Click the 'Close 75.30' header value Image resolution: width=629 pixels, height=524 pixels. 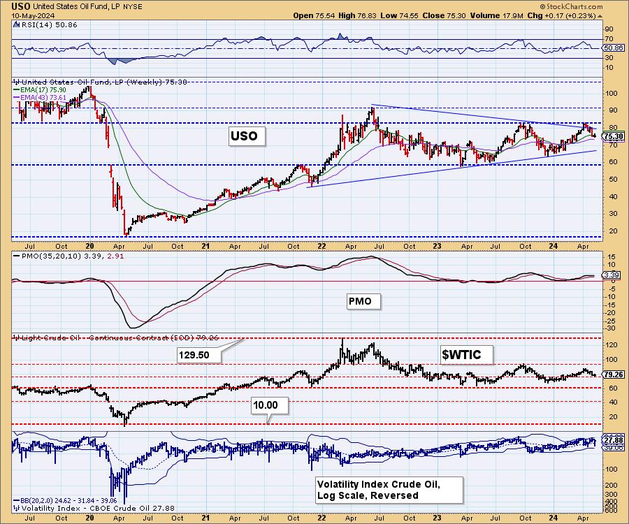click(x=444, y=15)
